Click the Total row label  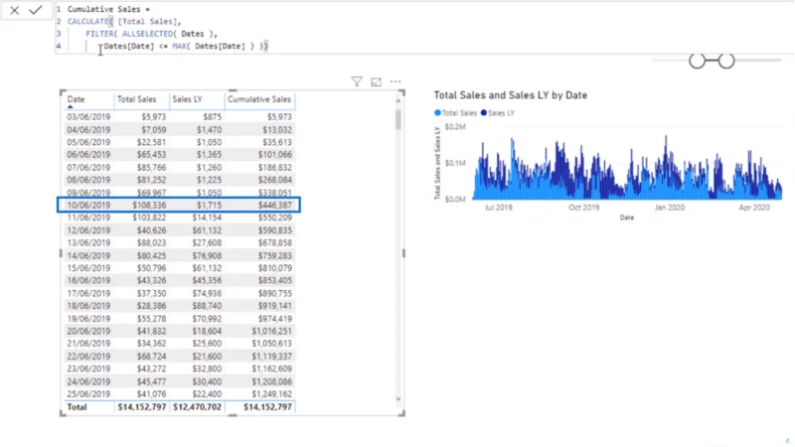point(78,407)
